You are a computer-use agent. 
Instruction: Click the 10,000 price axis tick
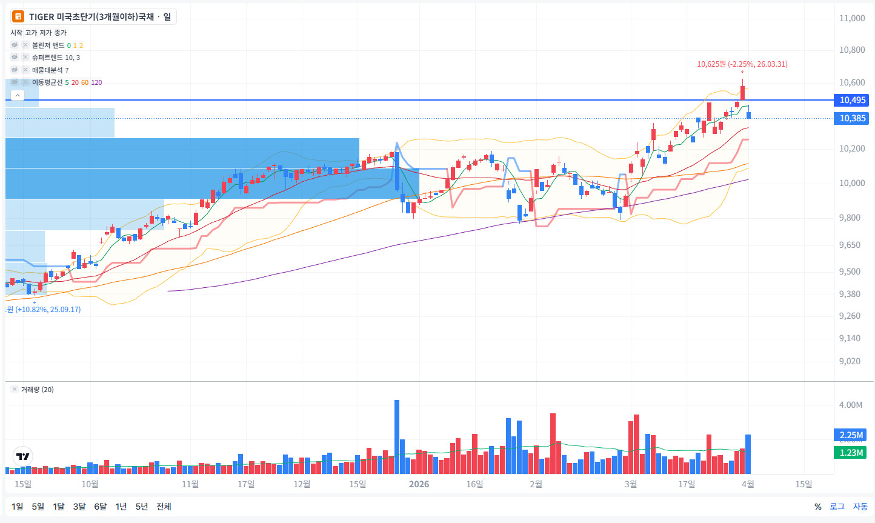coord(852,183)
